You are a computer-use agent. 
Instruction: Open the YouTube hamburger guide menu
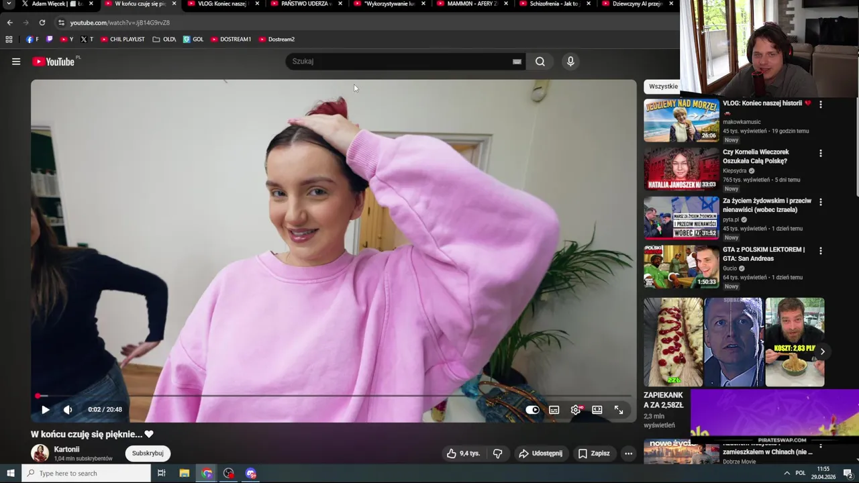tap(16, 62)
